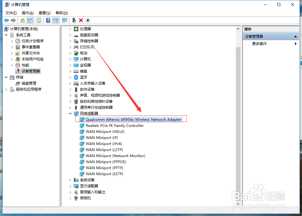This screenshot has height=216, width=302.
Task: Expand 共享文件夹 node
Action: coord(12,53)
